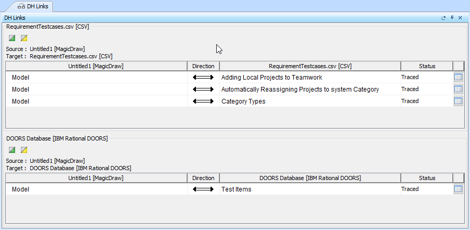Open details icon for Adding Local Projects row
The height and width of the screenshot is (230, 470).
(459, 77)
